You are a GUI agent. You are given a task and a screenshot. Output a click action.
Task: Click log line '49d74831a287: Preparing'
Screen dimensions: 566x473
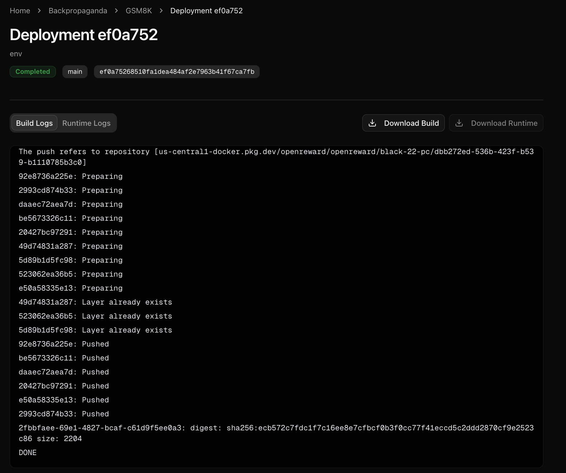point(71,246)
